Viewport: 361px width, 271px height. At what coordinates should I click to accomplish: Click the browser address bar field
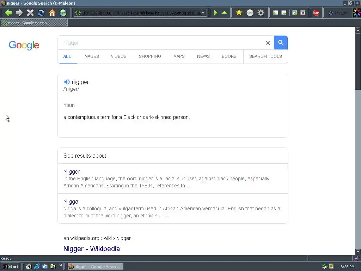140,13
